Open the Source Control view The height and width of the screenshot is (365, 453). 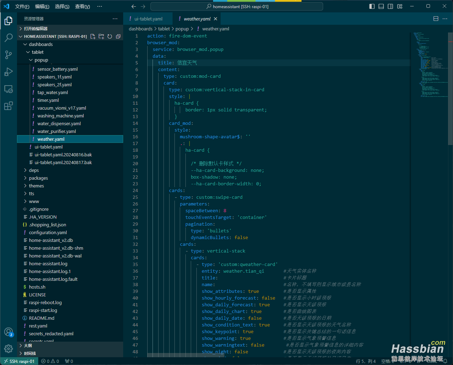point(8,55)
